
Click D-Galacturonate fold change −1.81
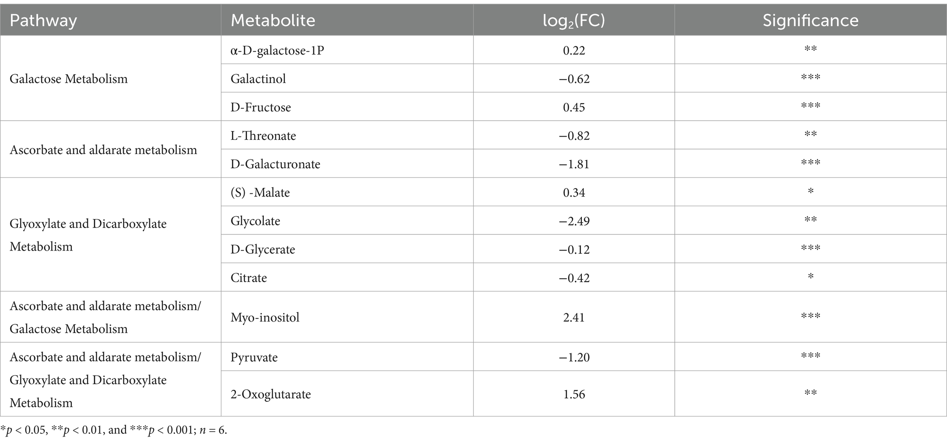[x=574, y=164]
